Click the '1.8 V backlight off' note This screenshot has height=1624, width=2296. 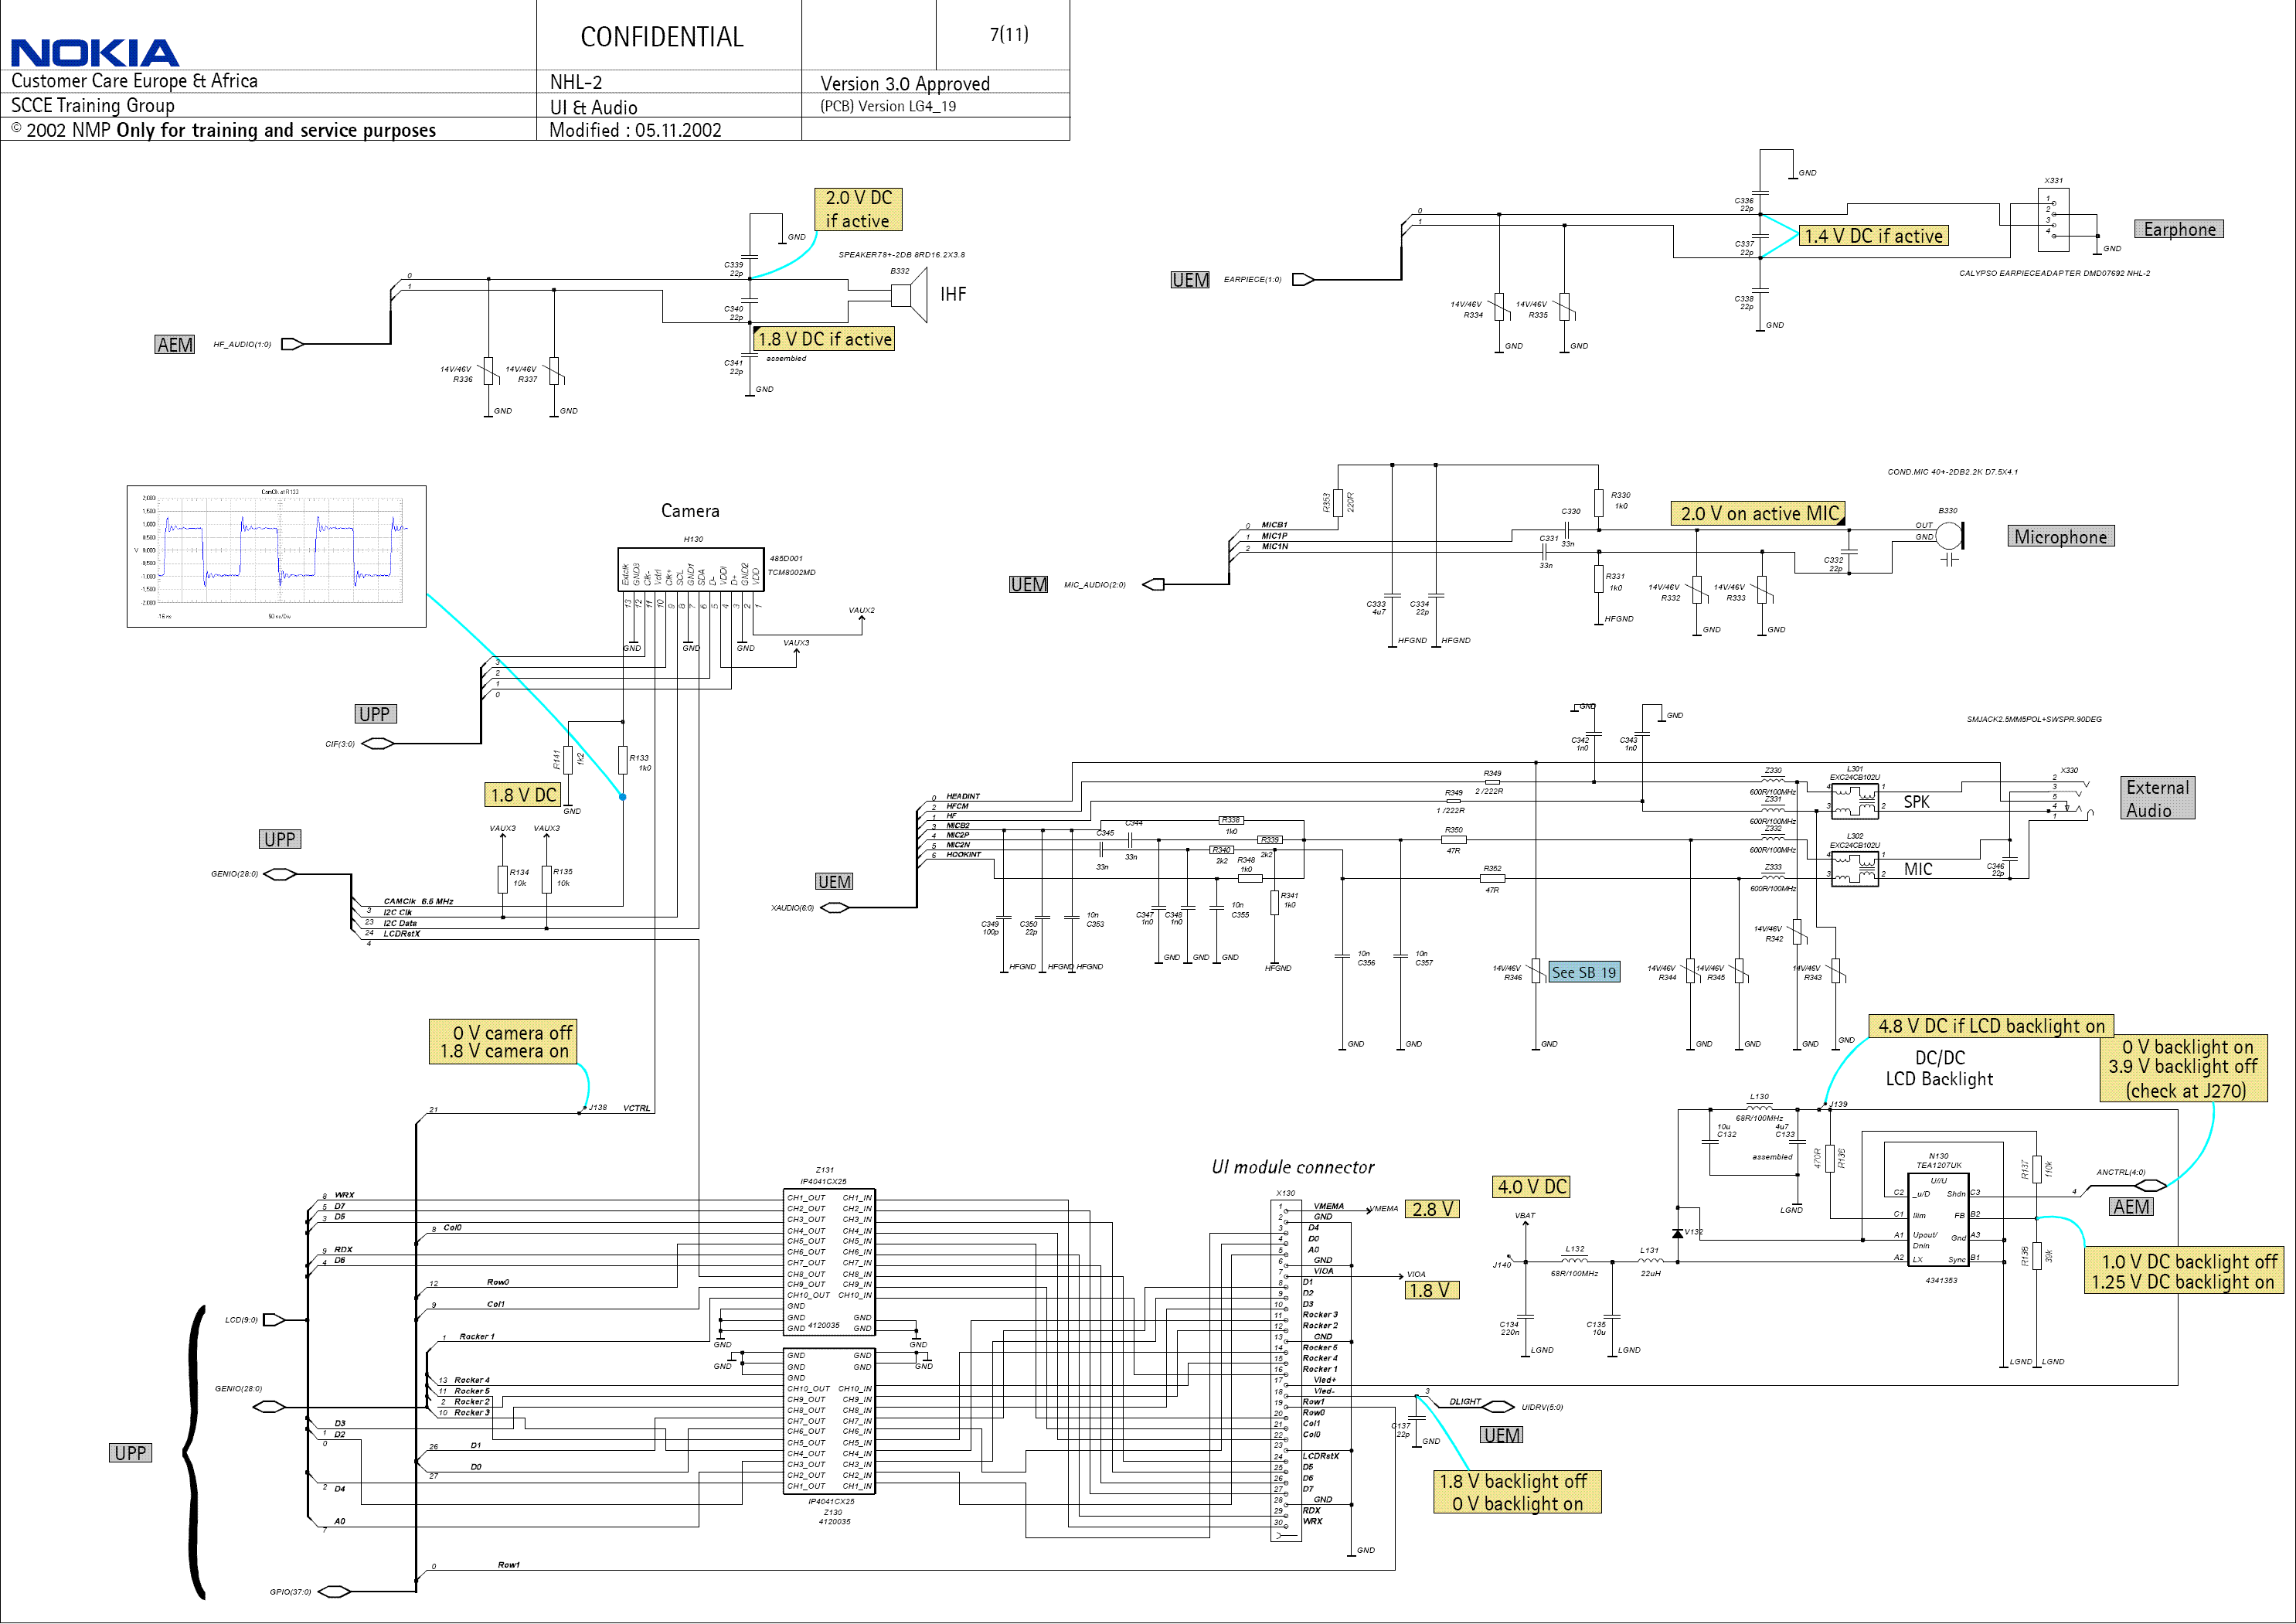click(1516, 1492)
